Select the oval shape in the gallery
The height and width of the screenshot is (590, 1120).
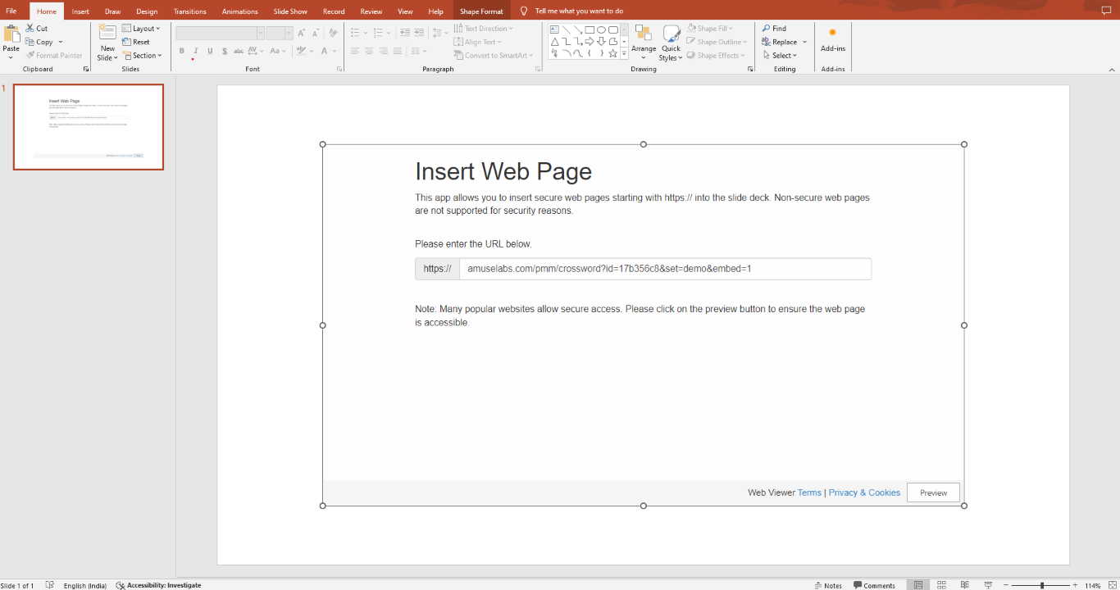coord(601,29)
